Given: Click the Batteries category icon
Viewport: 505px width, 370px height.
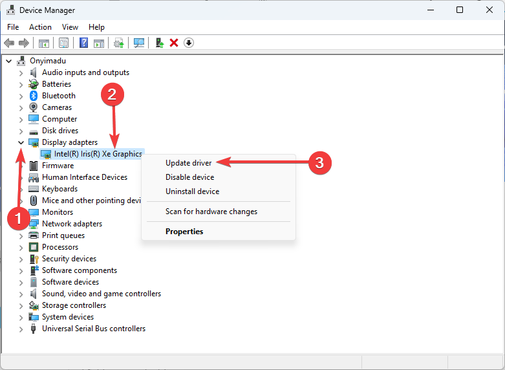Looking at the screenshot, I should click(x=34, y=84).
